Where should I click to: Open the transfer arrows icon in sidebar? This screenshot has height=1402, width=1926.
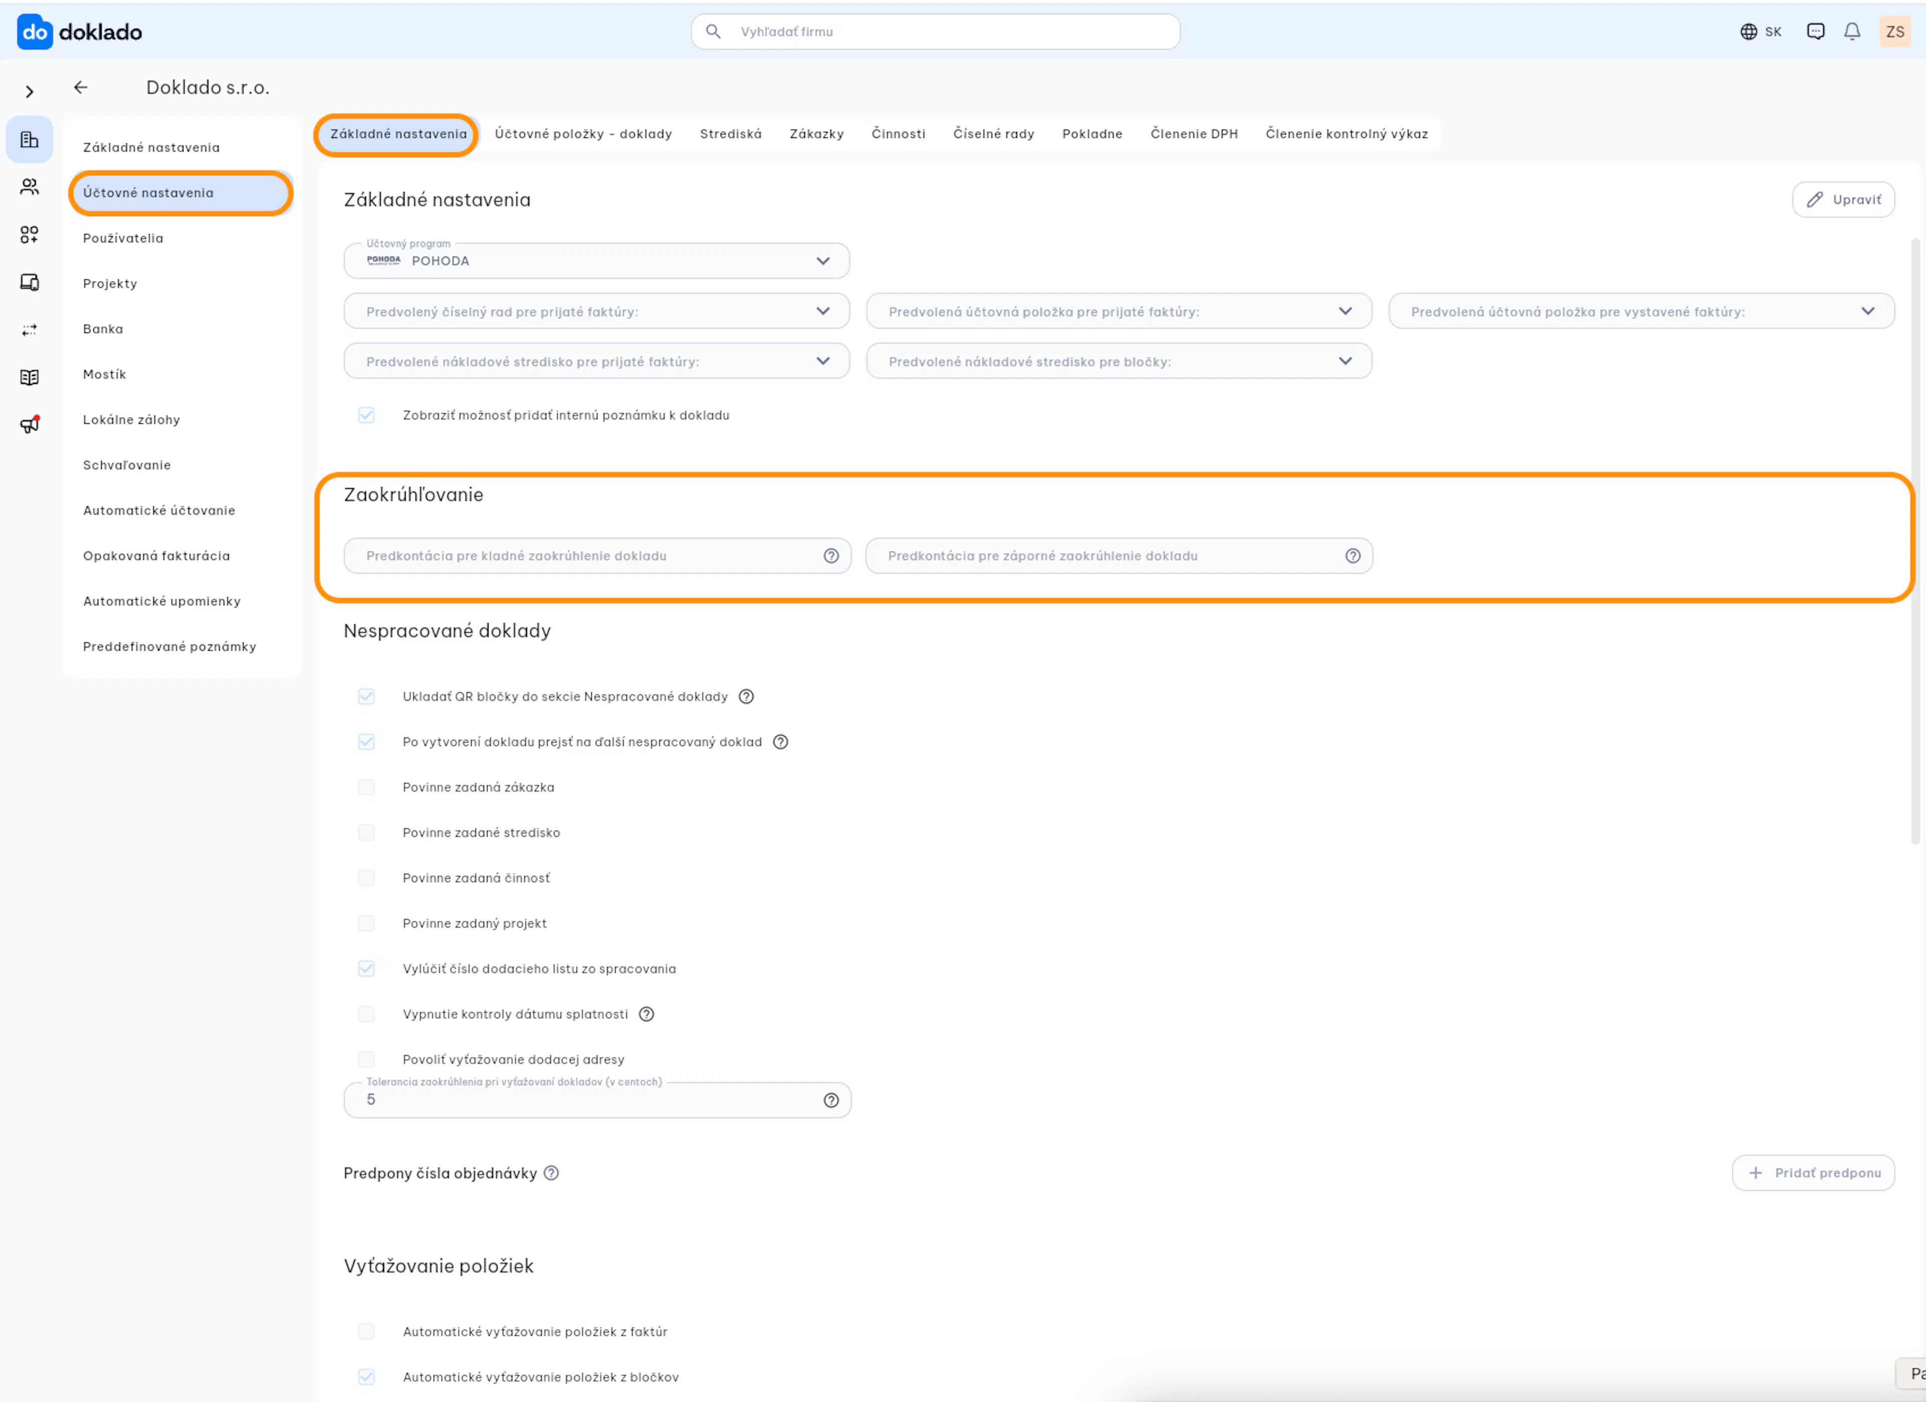click(30, 330)
